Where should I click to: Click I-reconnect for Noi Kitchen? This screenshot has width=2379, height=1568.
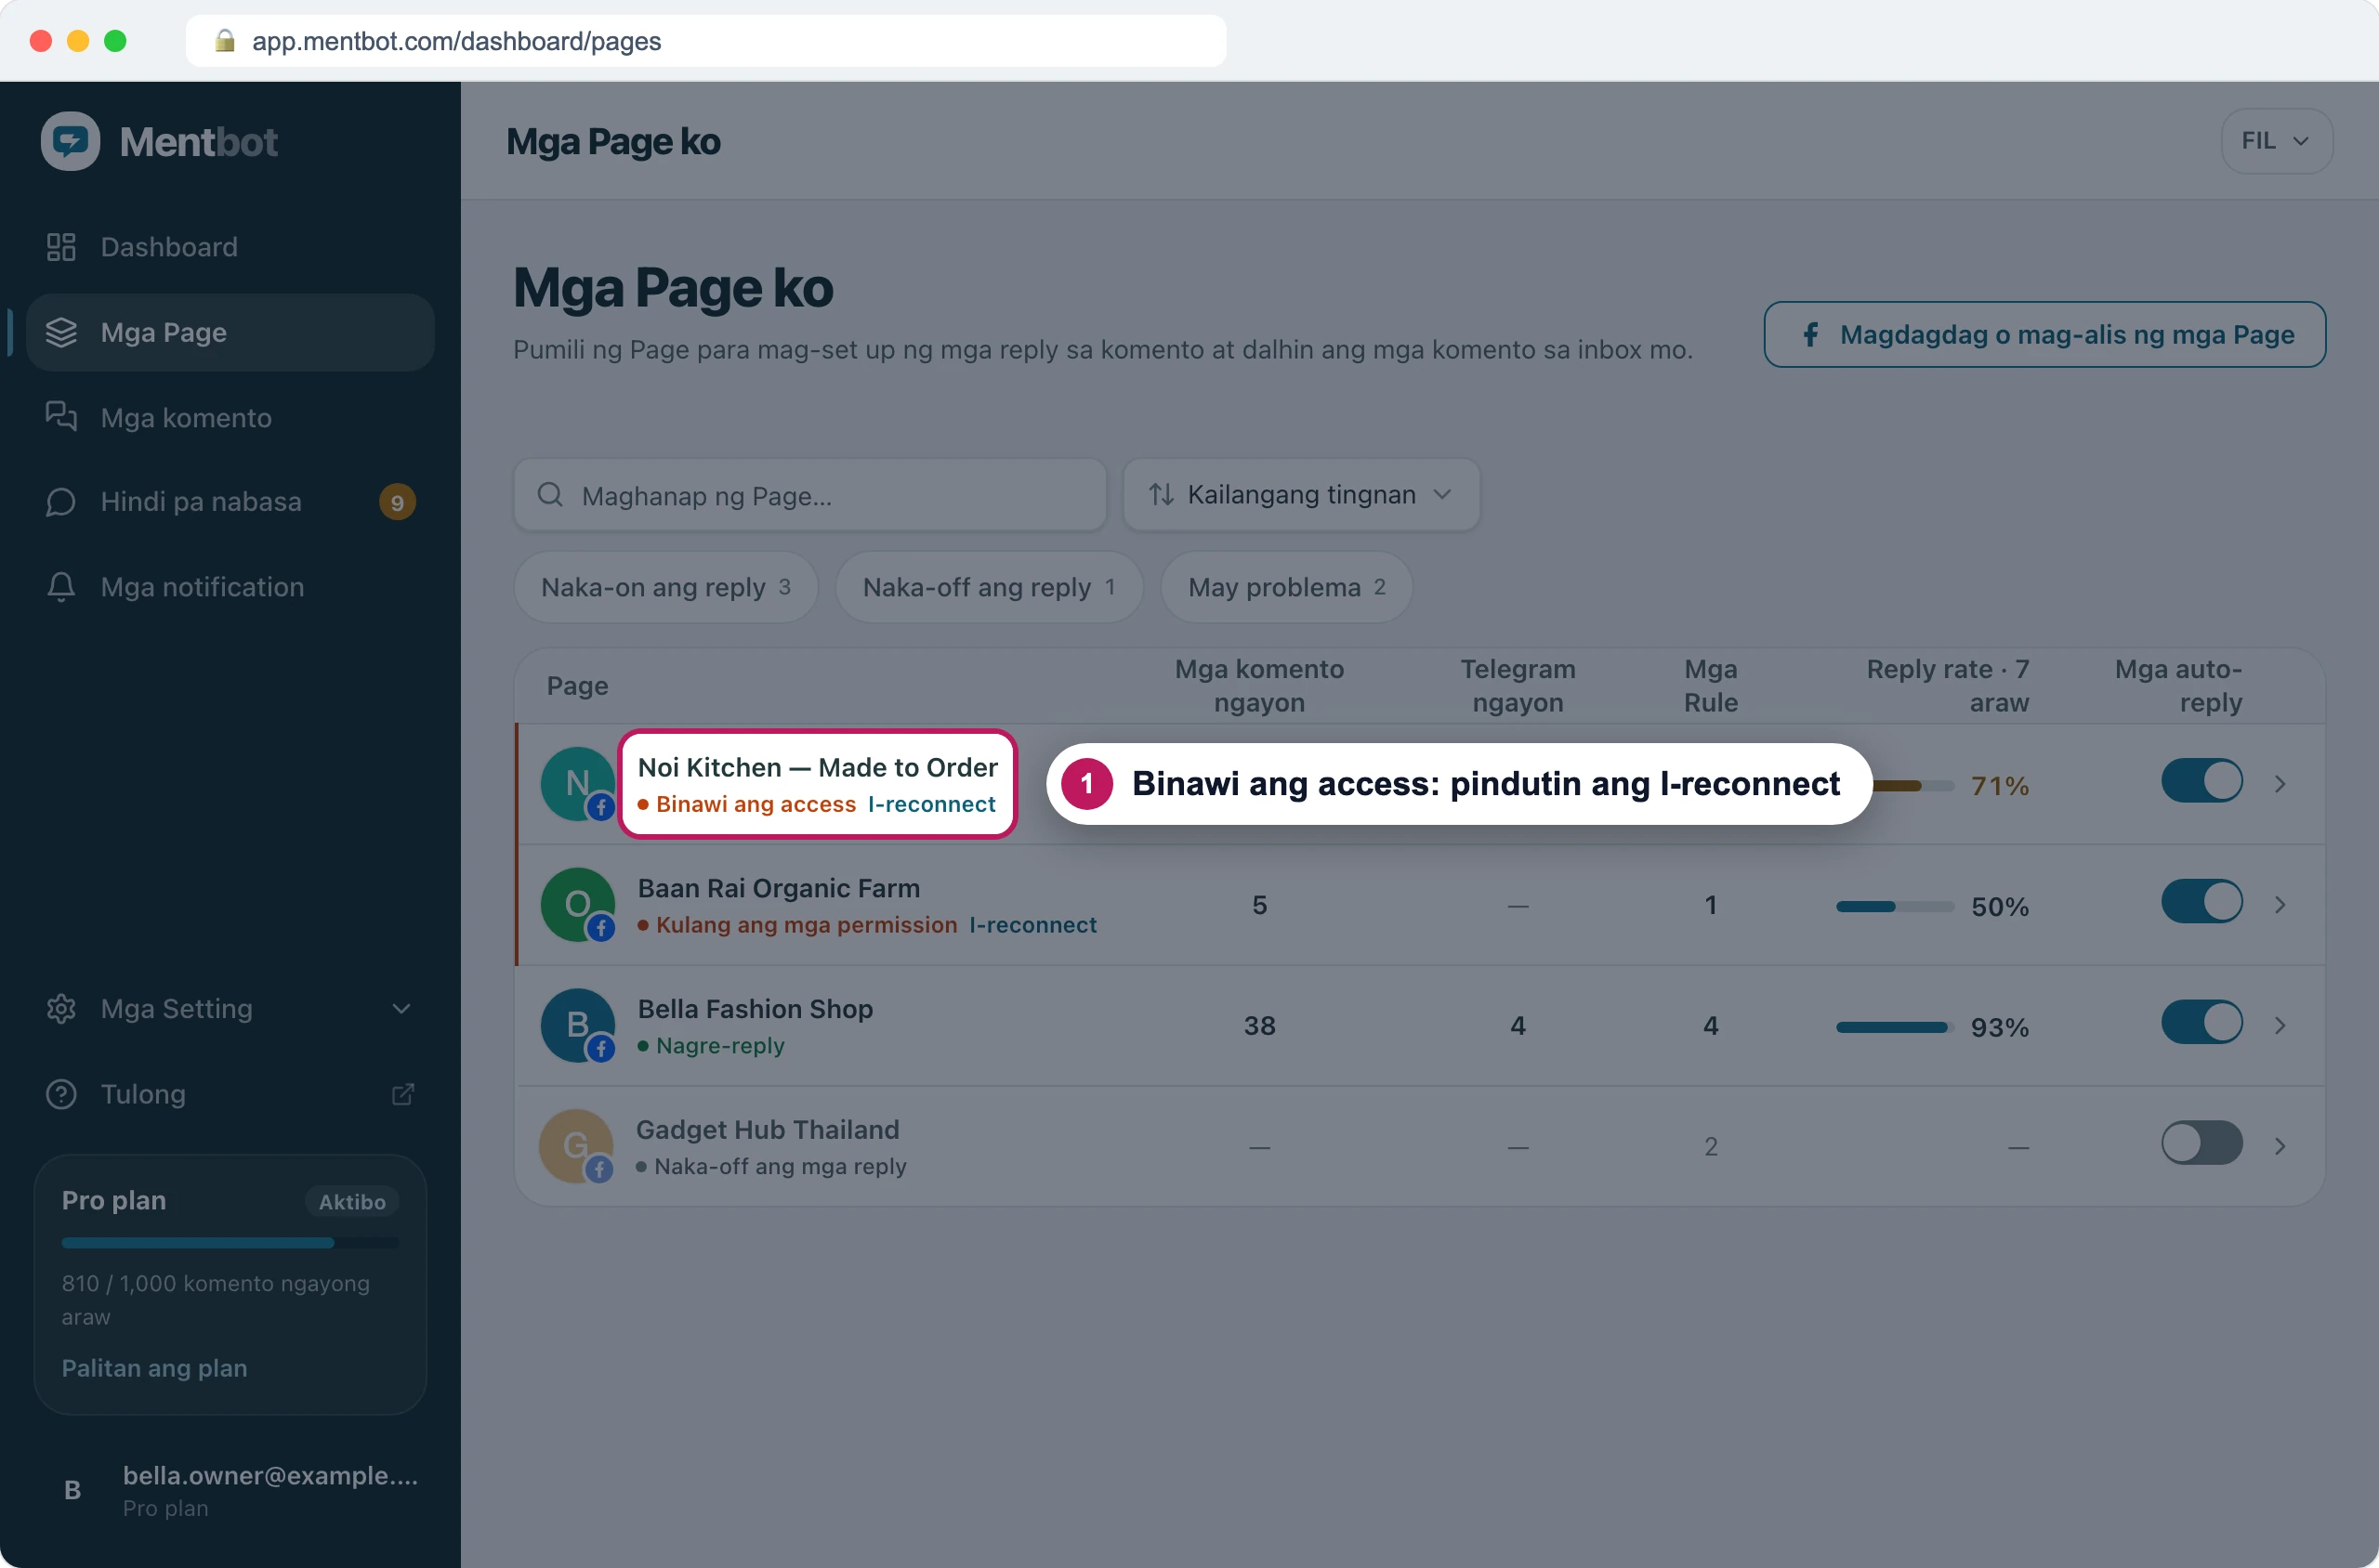click(931, 804)
